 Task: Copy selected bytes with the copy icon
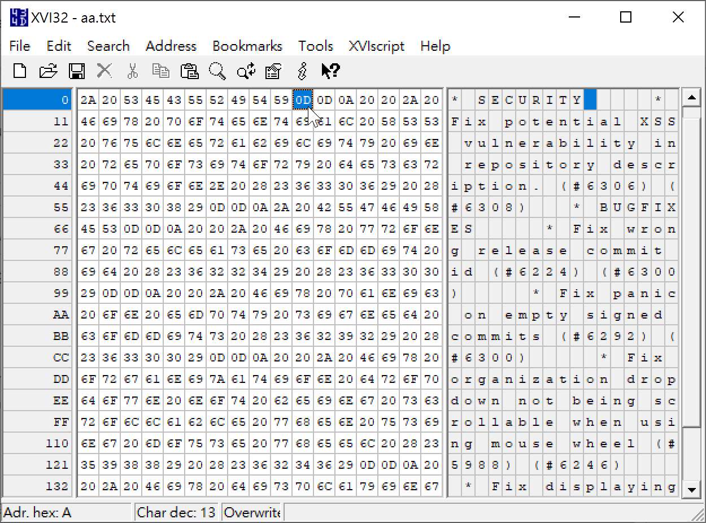point(161,71)
